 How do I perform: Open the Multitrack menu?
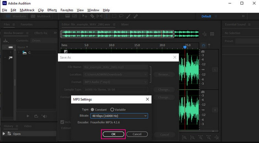coord(27,10)
